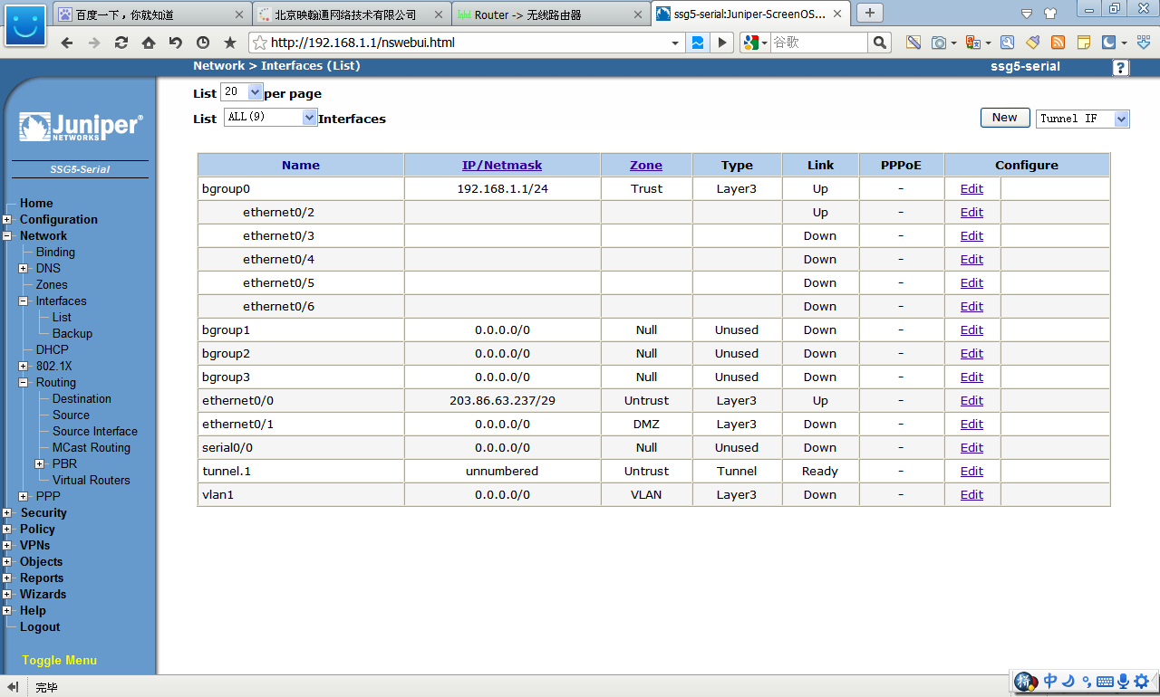
Task: Click the New interface button
Action: point(1004,118)
